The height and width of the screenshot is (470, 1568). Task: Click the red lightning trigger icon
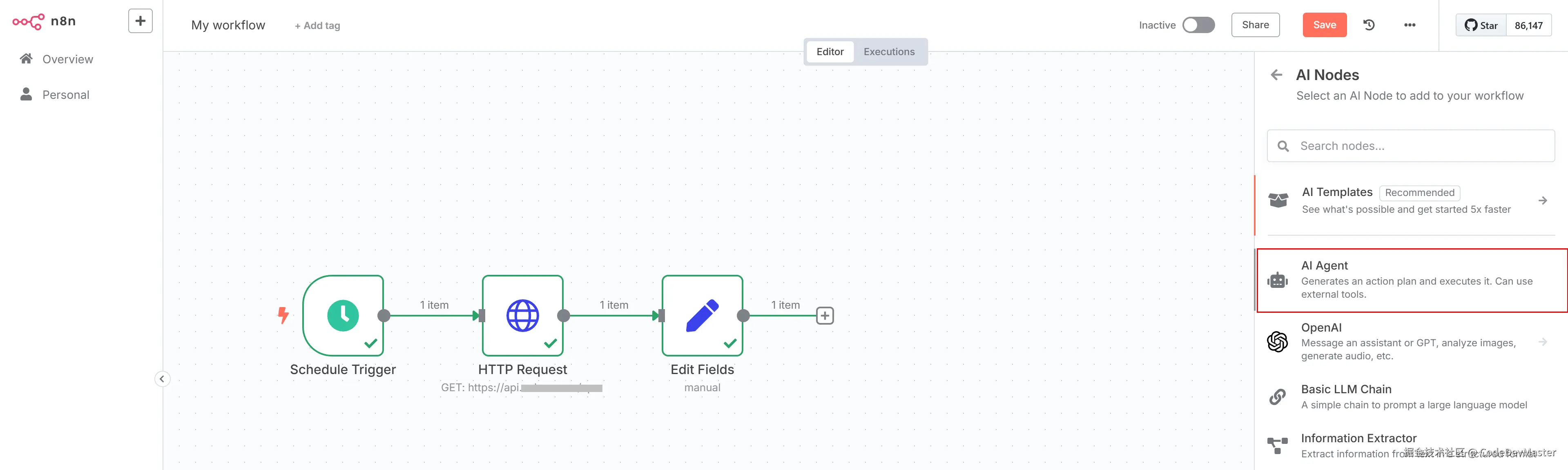click(283, 315)
